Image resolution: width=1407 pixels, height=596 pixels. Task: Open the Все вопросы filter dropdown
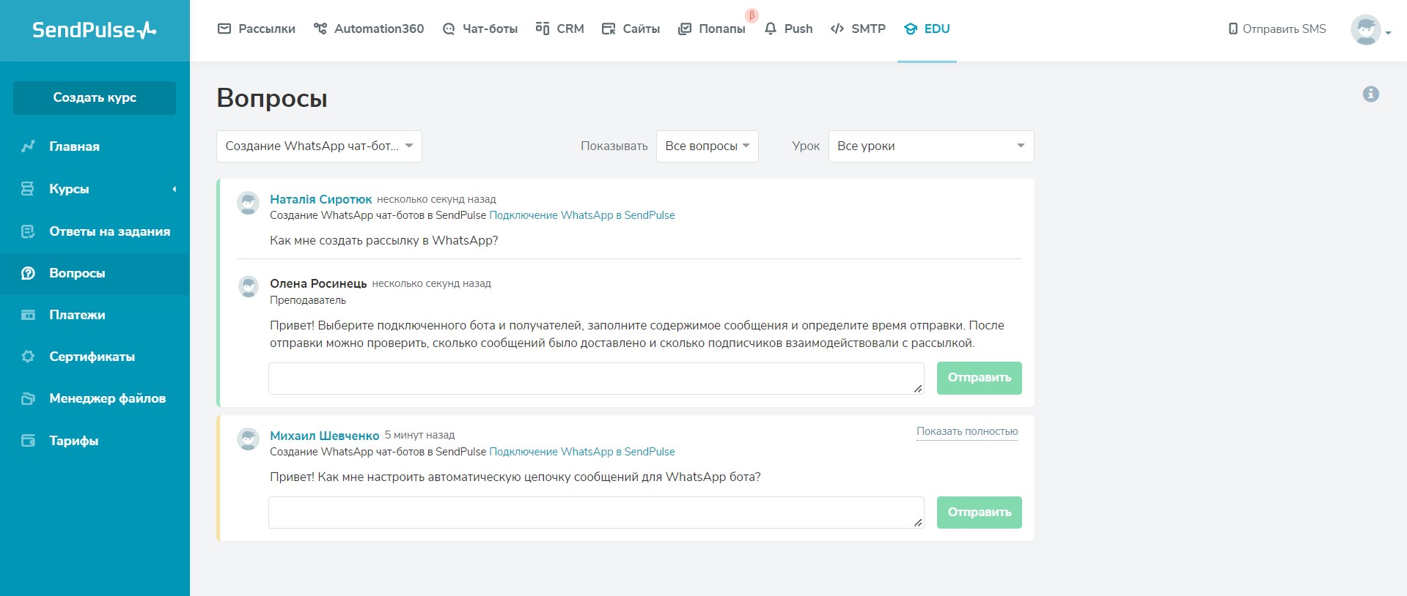(708, 146)
